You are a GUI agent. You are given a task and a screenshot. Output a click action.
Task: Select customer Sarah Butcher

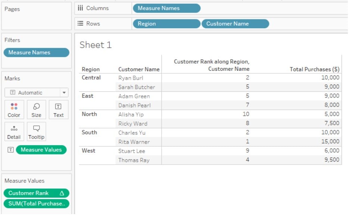137,87
